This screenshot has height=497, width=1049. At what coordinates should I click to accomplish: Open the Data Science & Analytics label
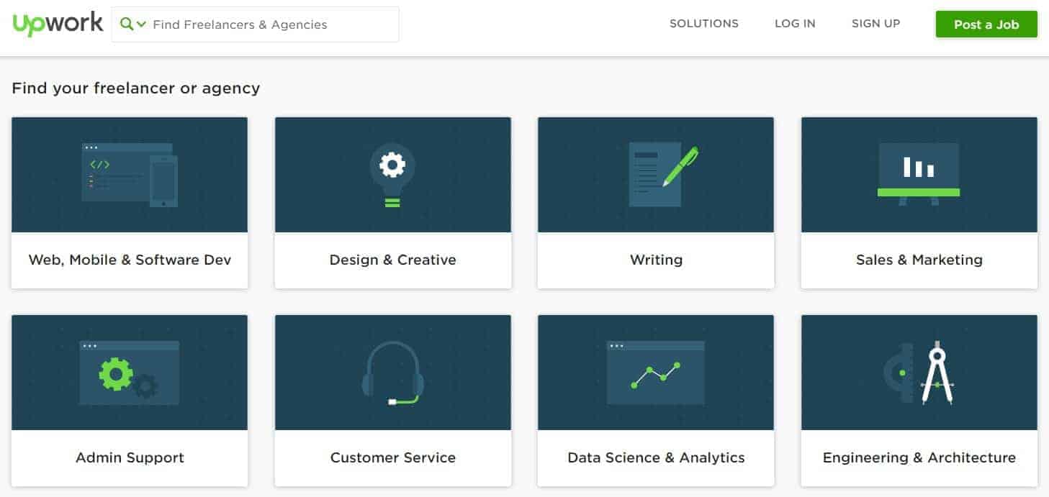[x=656, y=457]
